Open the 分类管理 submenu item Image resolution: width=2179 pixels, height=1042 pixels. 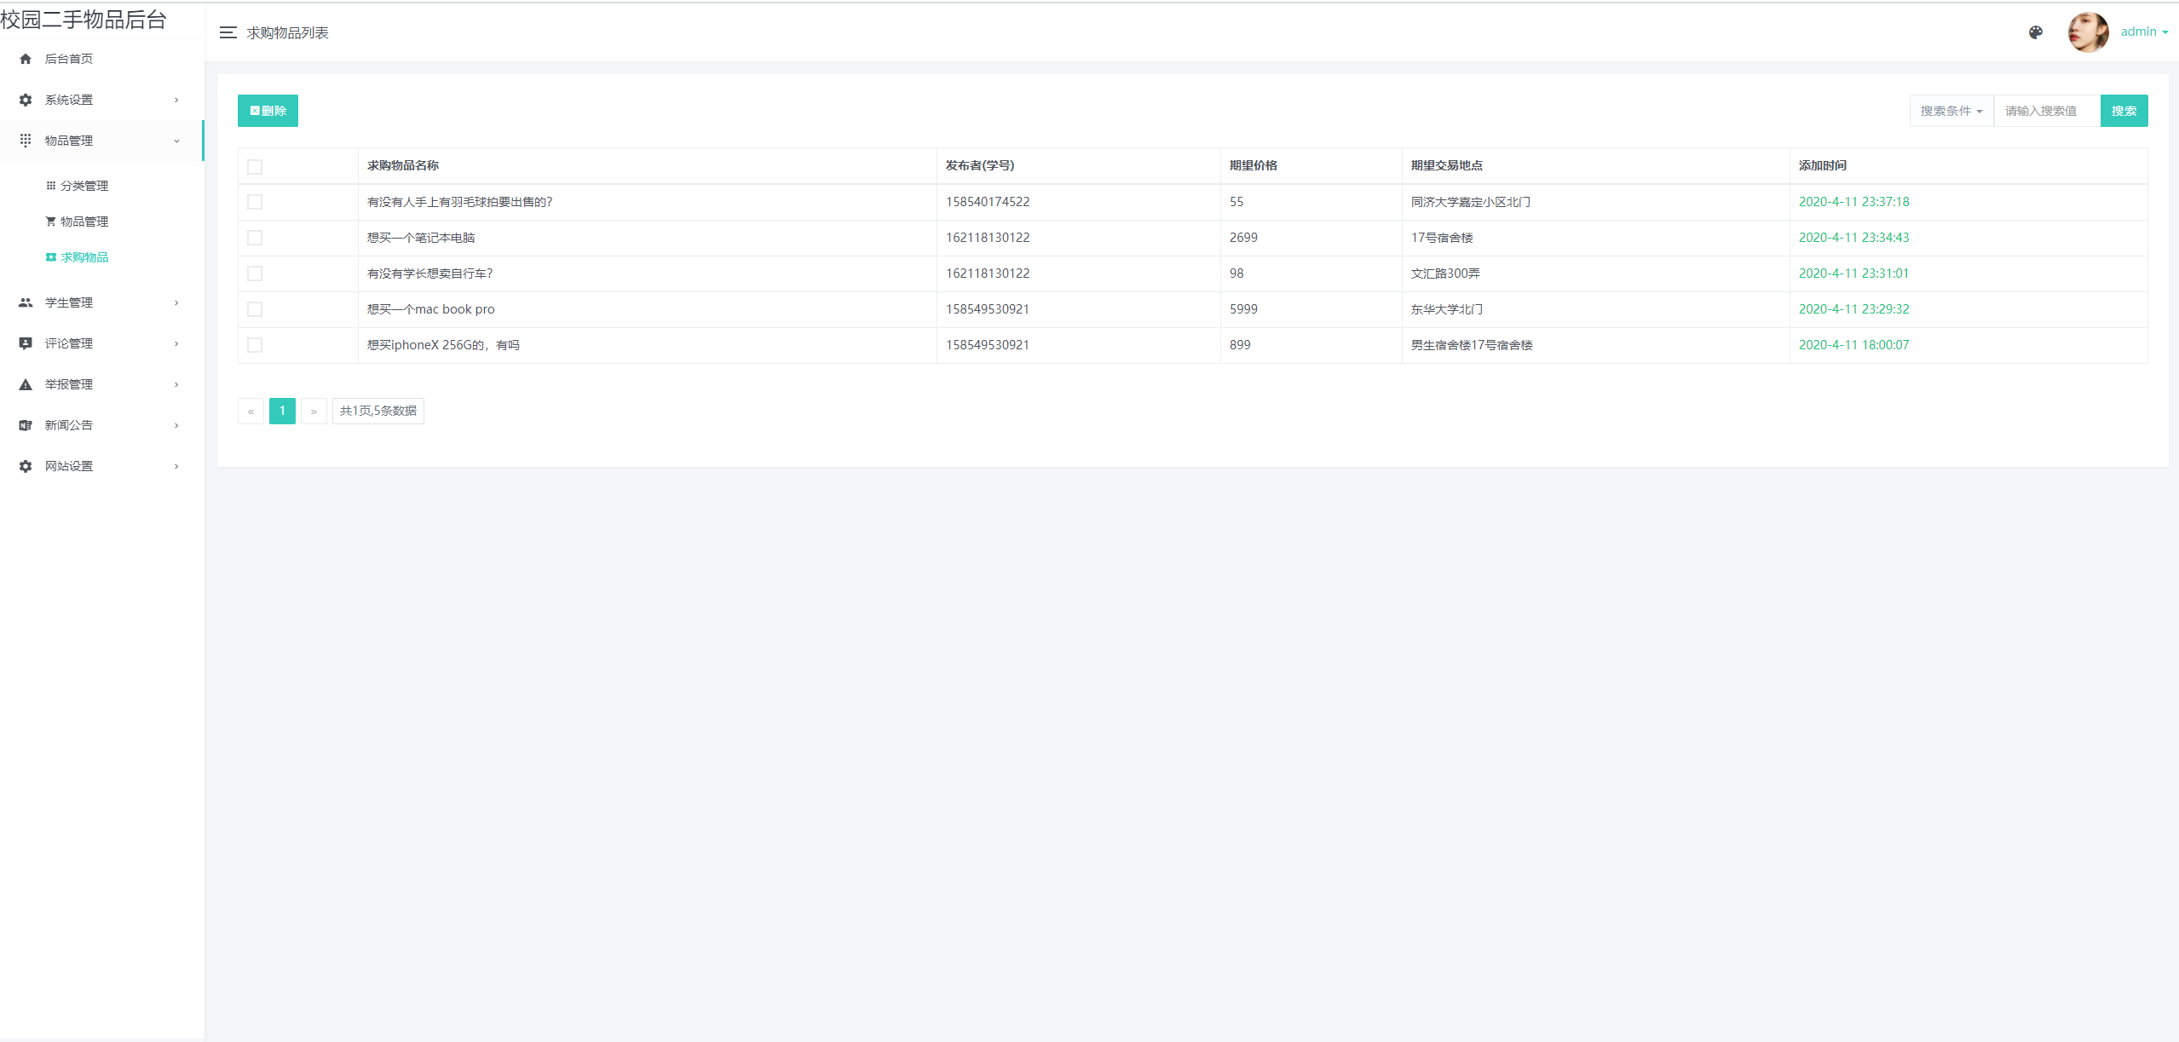coord(84,186)
